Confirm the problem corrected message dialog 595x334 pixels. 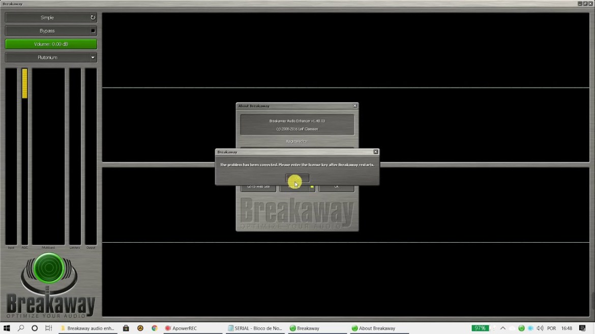click(297, 179)
